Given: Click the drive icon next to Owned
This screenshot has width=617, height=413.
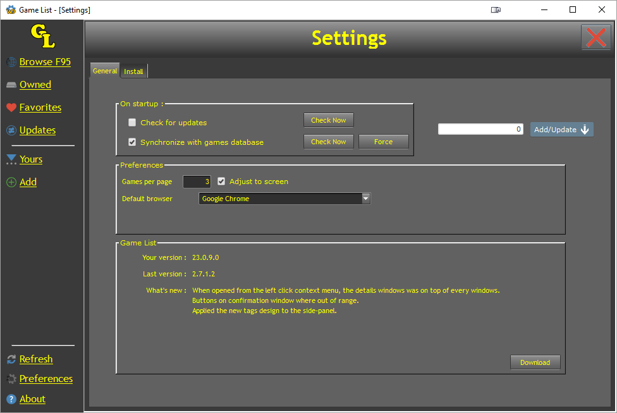Looking at the screenshot, I should [11, 85].
